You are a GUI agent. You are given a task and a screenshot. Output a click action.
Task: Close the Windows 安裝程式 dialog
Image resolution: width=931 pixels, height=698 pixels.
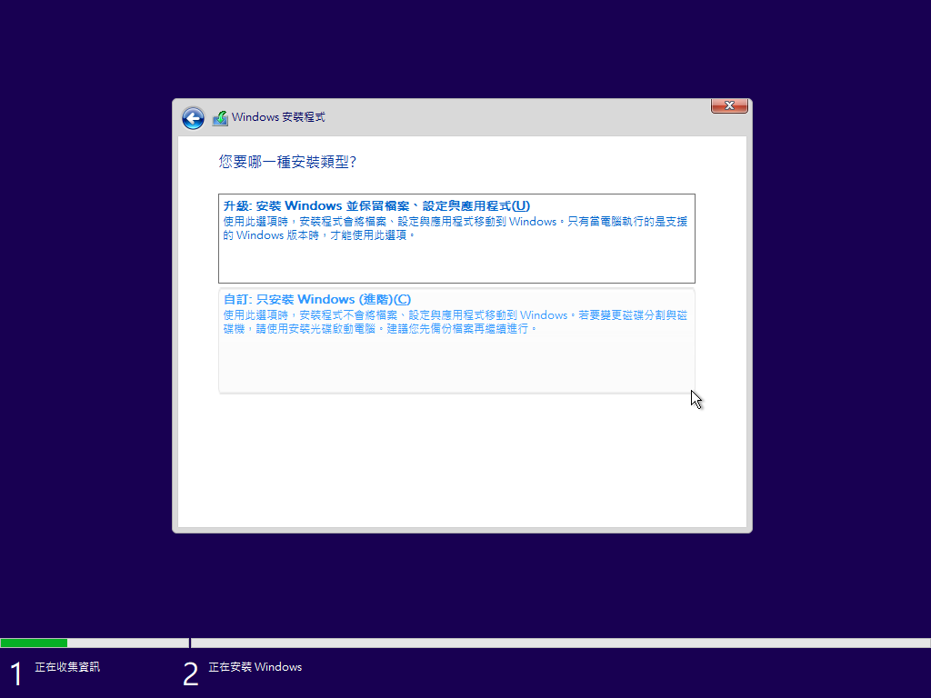(729, 106)
